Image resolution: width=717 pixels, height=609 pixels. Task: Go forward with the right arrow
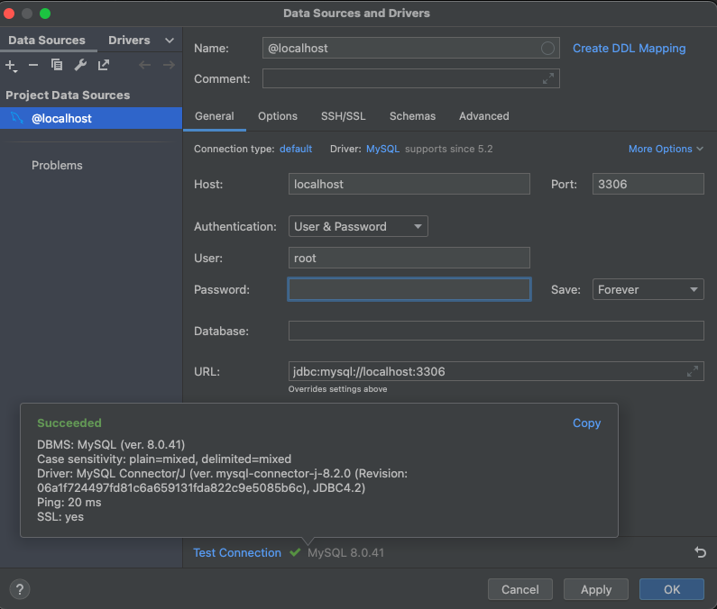tap(169, 65)
